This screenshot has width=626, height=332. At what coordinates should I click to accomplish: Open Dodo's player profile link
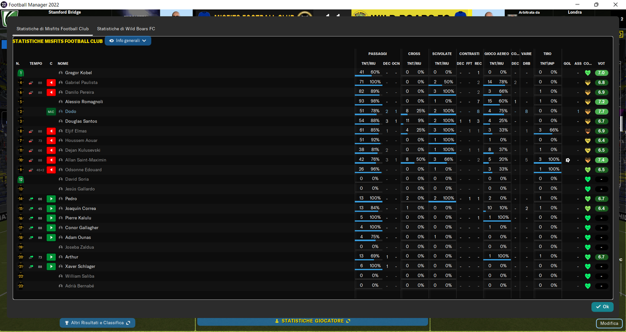(x=70, y=112)
